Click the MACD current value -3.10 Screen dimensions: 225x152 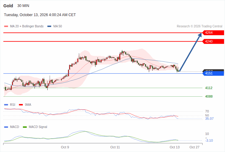(x=209, y=140)
